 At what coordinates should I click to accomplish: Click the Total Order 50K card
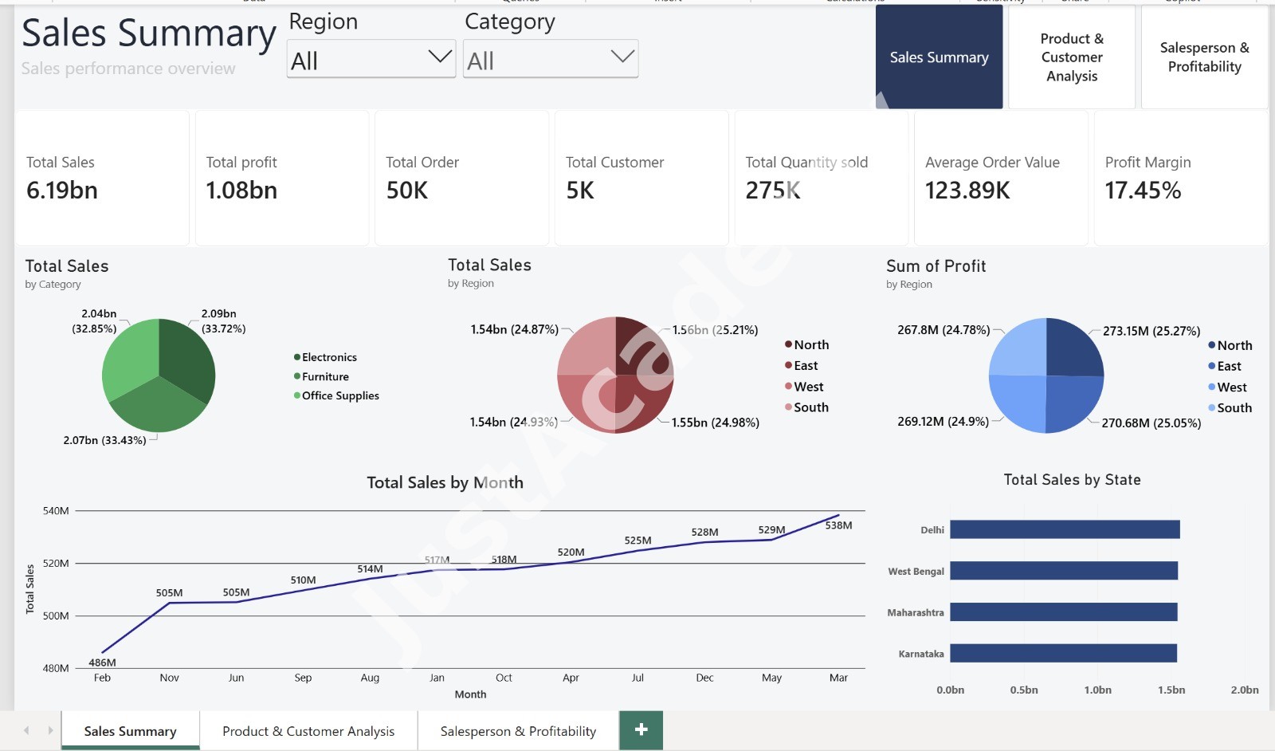click(x=461, y=178)
